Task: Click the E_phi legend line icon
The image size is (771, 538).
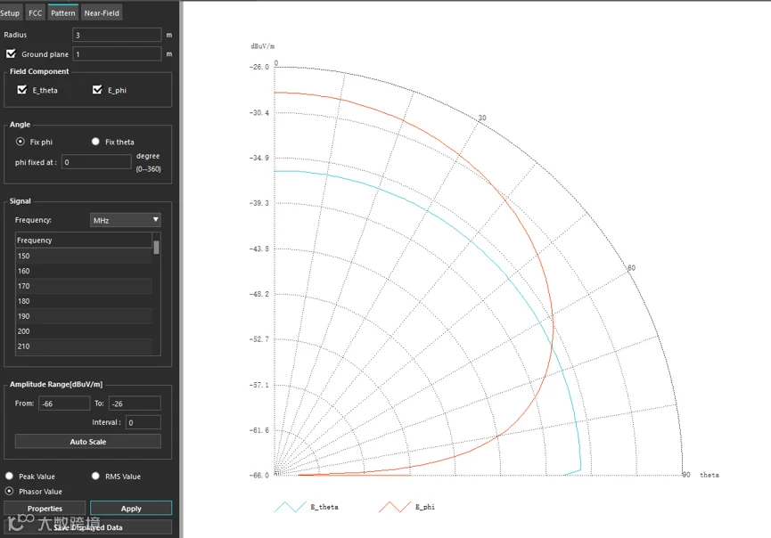Action: tap(395, 507)
